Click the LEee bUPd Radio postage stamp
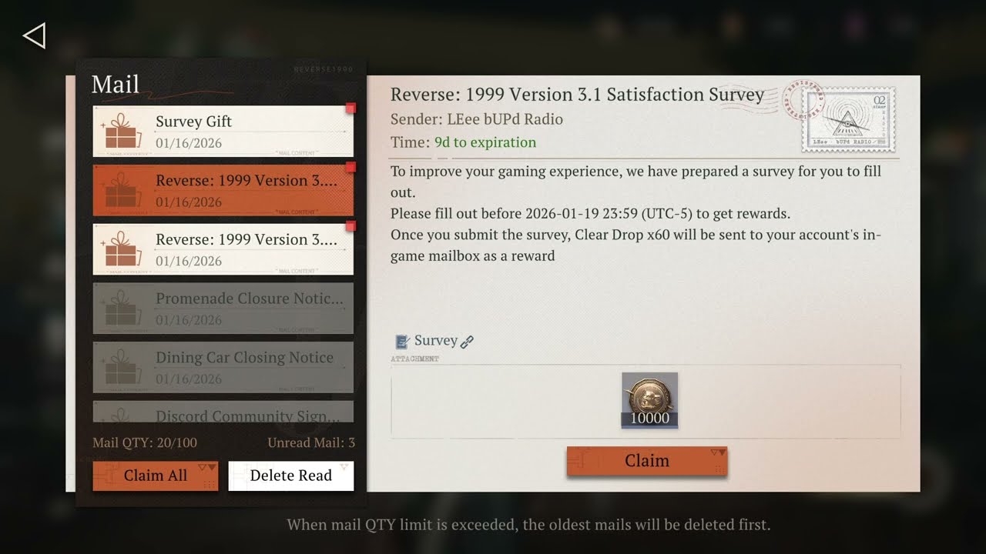The image size is (986, 554). (x=848, y=118)
